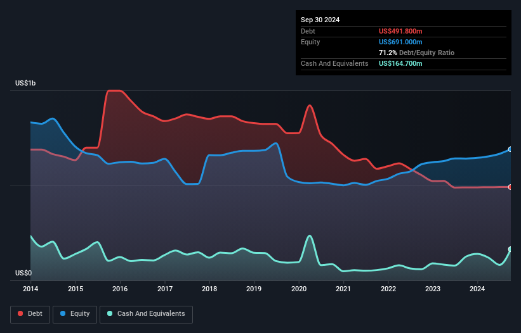Click the 2020 axis label
521x333 pixels.
pos(299,289)
